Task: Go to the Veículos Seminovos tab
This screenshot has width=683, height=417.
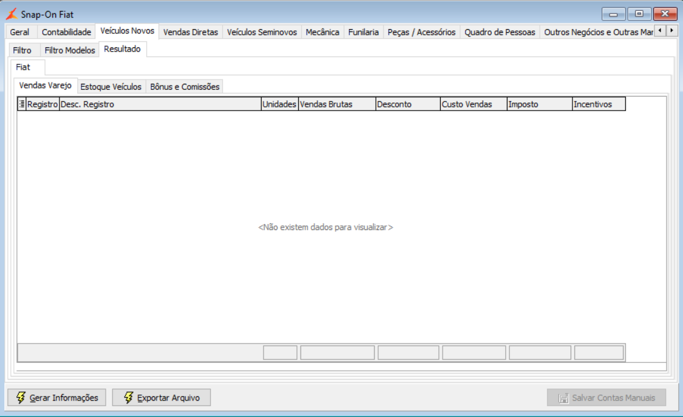Action: click(x=262, y=32)
